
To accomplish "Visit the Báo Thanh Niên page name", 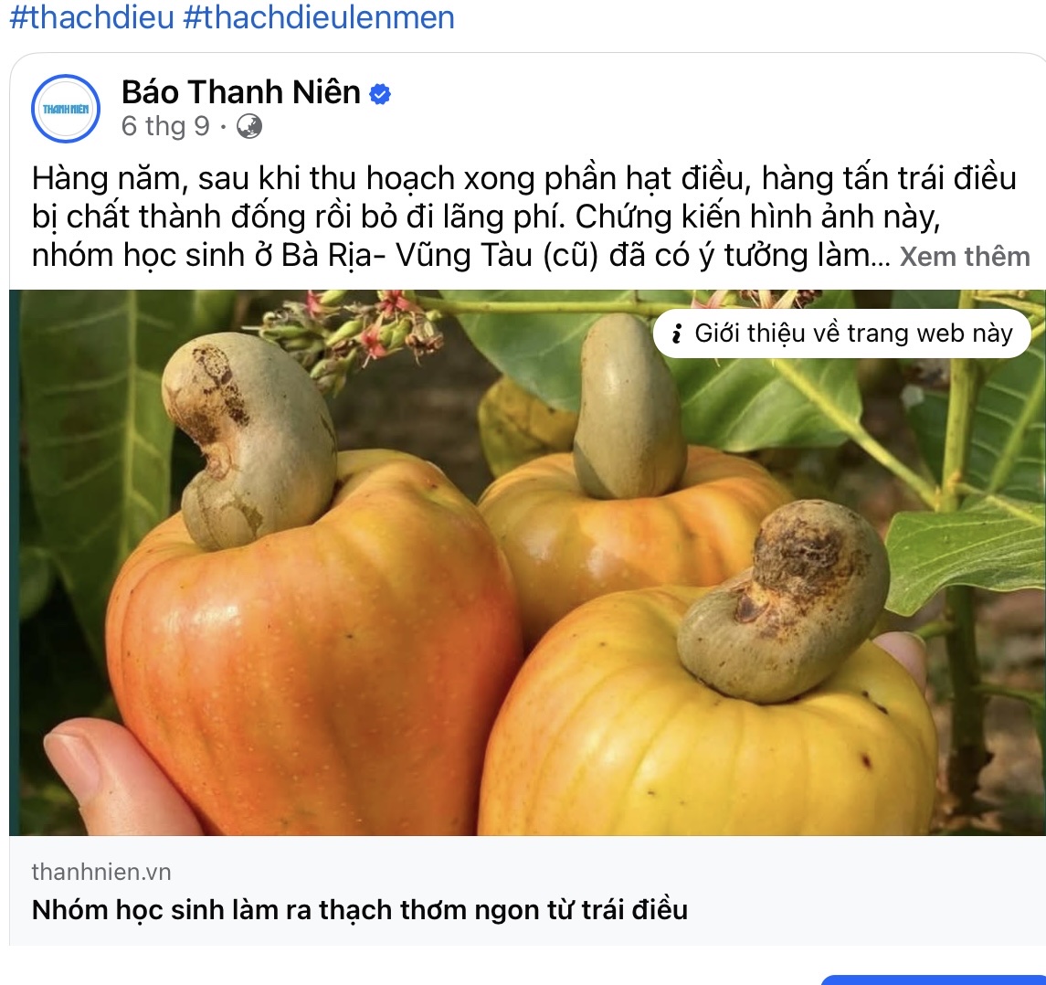I will (x=241, y=92).
